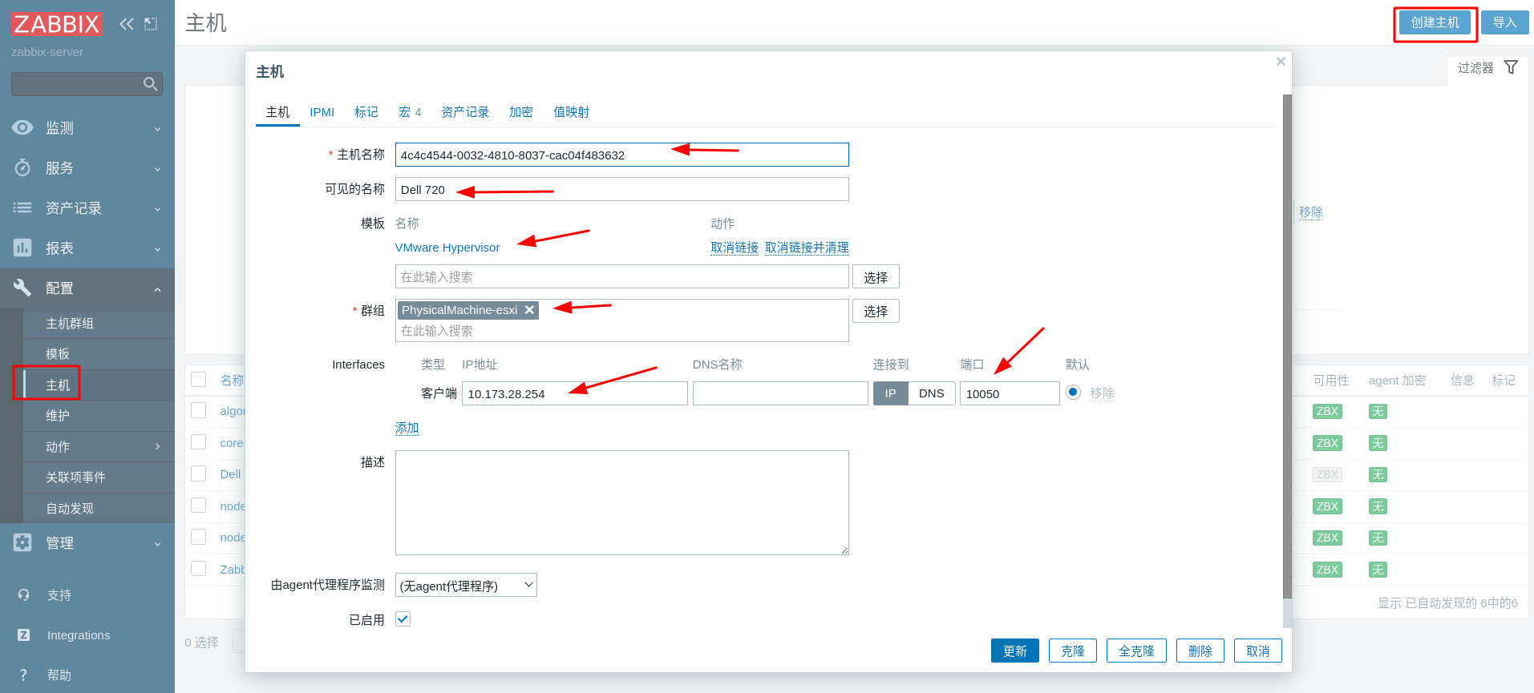Uncheck the 已启用 checkbox

click(403, 618)
